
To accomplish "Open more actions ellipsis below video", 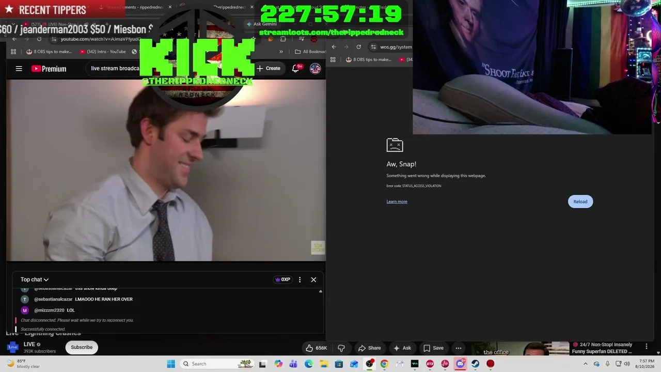I will (459, 348).
